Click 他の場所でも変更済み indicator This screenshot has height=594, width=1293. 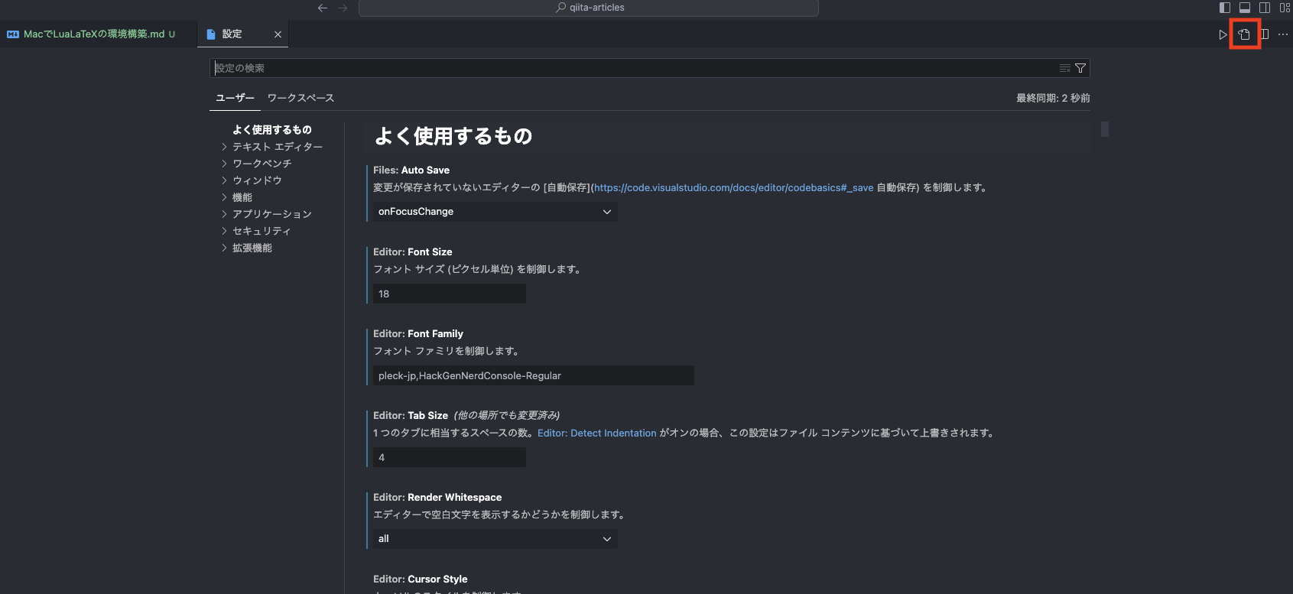click(x=506, y=415)
